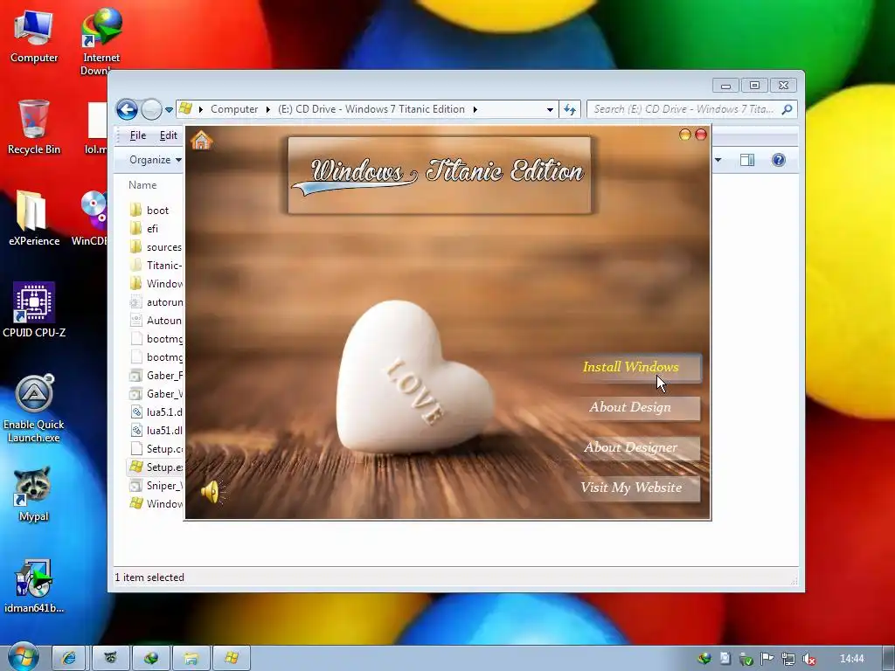Click the search magnifier icon
Image resolution: width=895 pixels, height=671 pixels.
tap(787, 109)
